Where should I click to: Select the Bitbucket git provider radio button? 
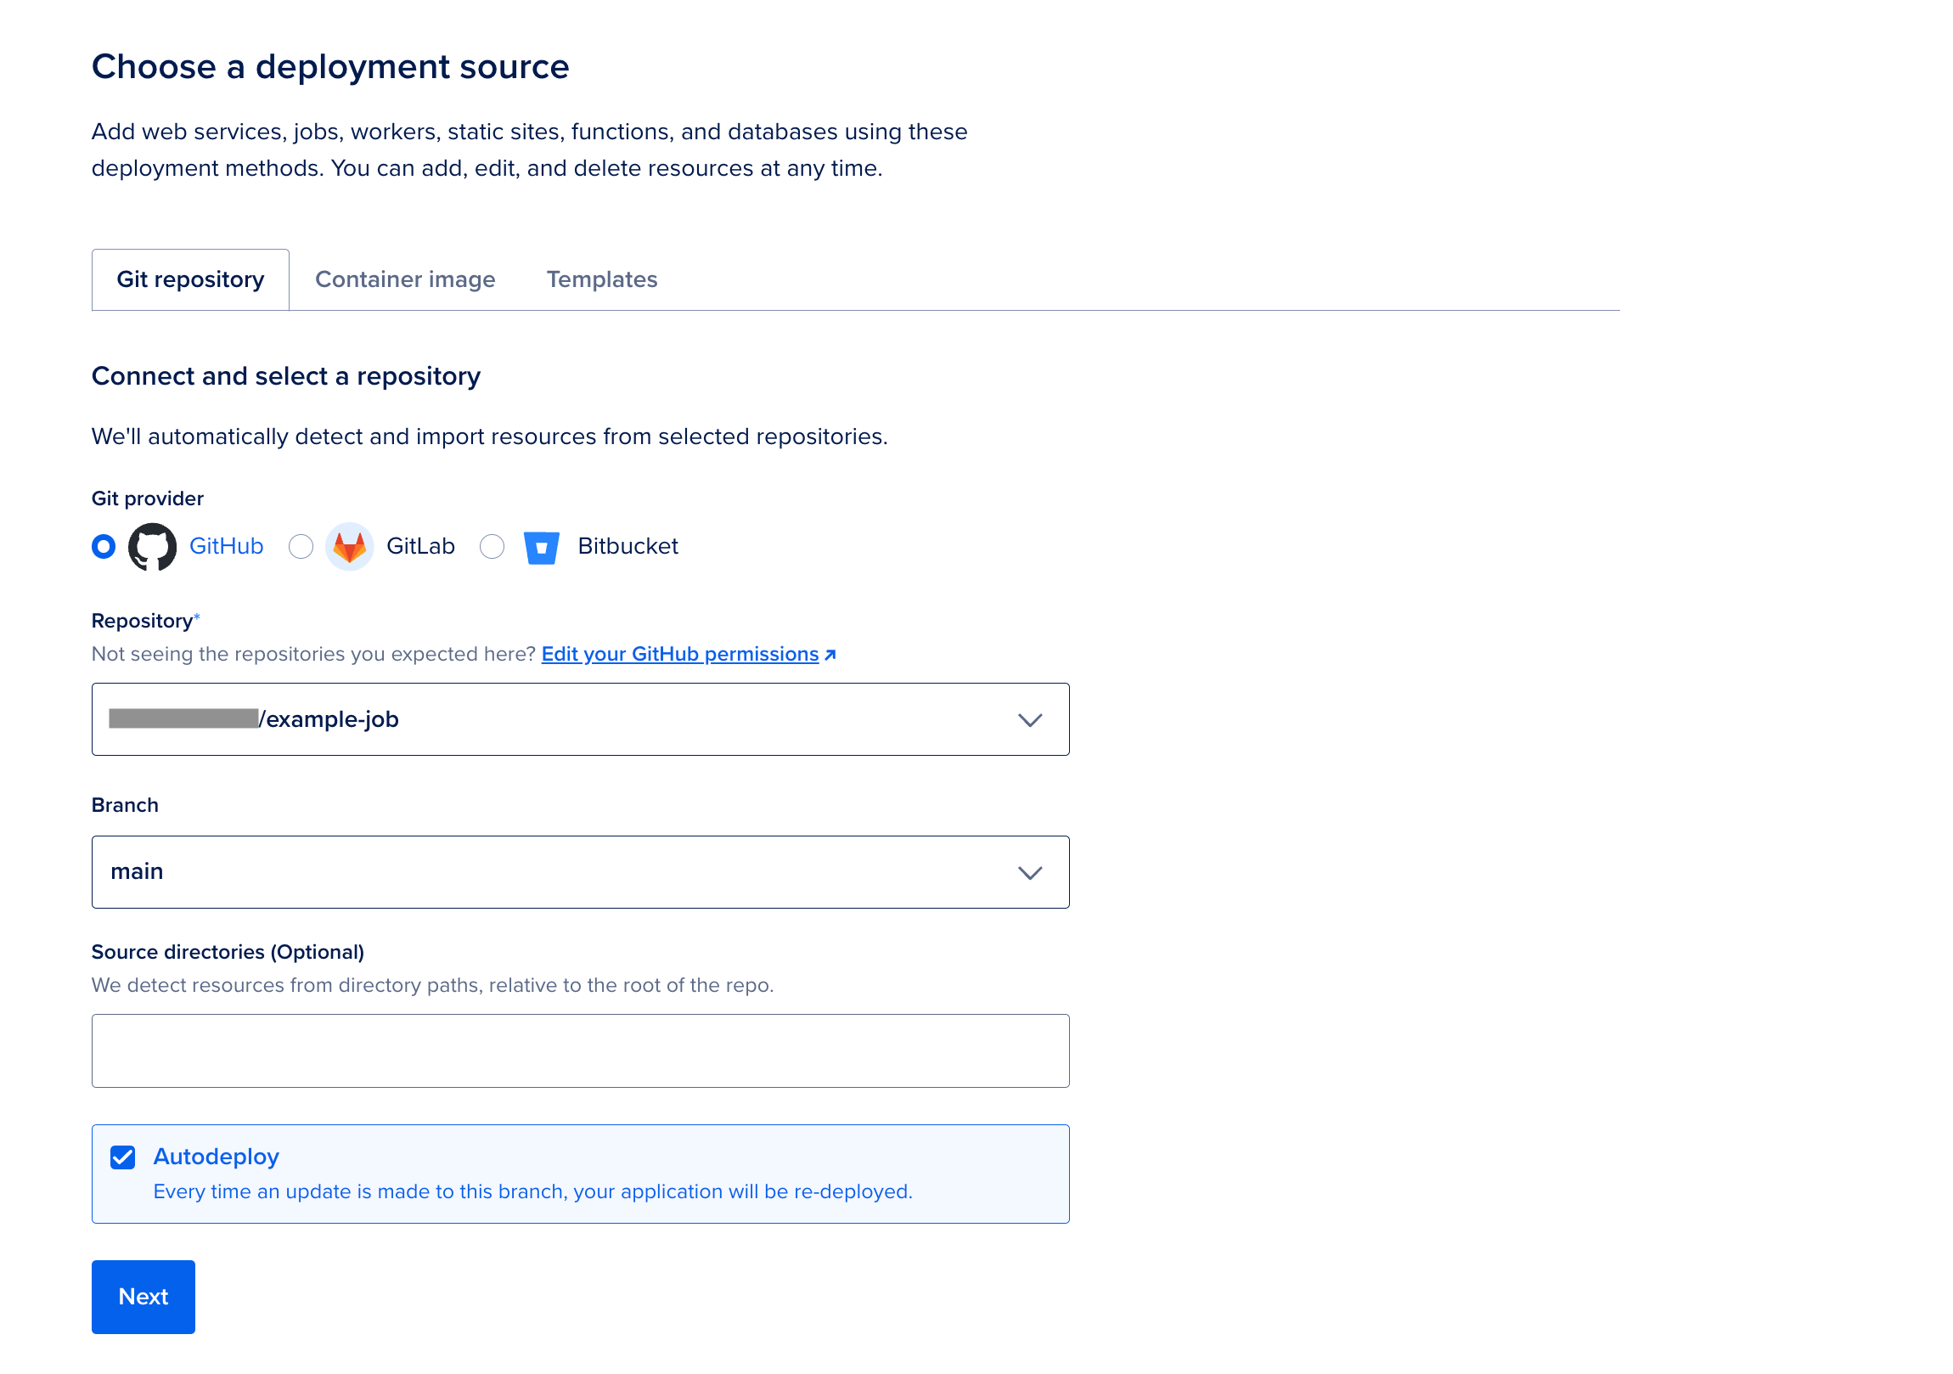[x=492, y=547]
